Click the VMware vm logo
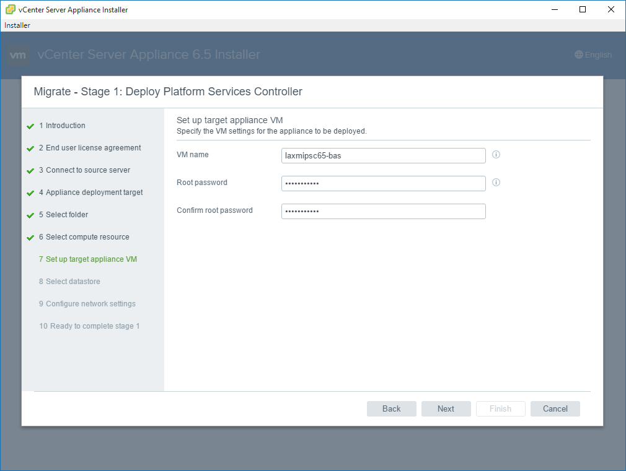 [19, 55]
